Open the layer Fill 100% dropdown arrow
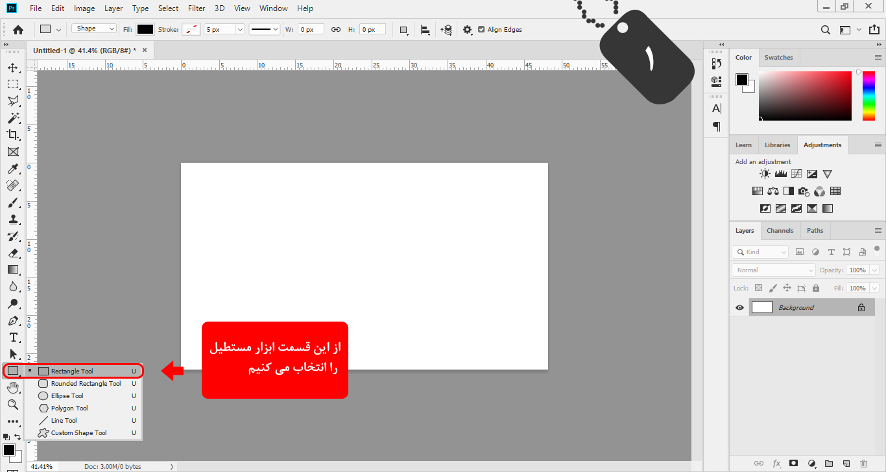The height and width of the screenshot is (472, 886). click(874, 288)
